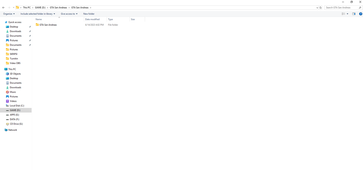Open pinned Desktop under Quick access
Image resolution: width=363 pixels, height=170 pixels.
coord(14,27)
